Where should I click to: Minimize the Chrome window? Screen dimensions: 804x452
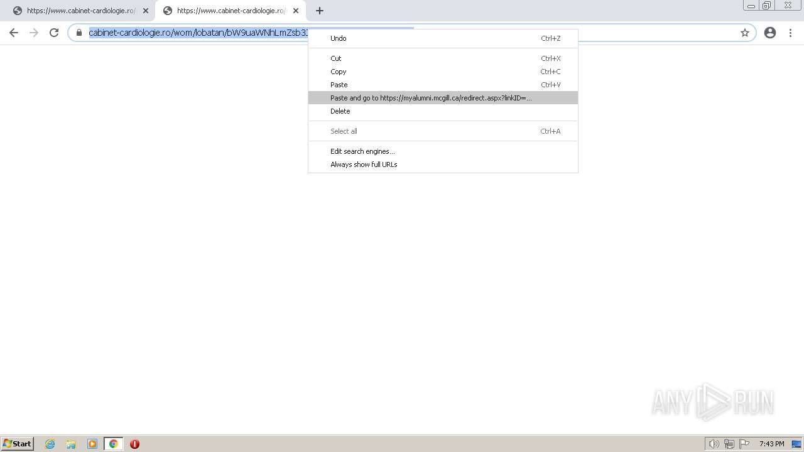point(751,6)
